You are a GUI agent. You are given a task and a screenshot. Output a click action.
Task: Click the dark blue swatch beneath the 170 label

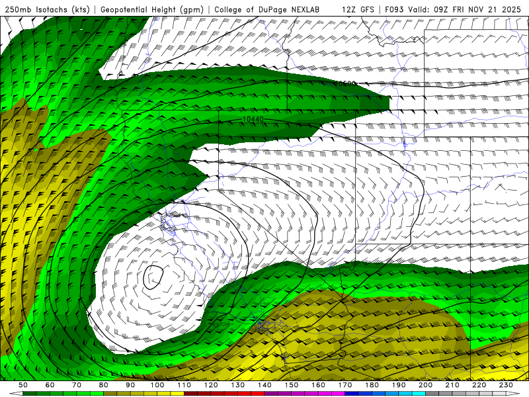pyautogui.click(x=352, y=394)
